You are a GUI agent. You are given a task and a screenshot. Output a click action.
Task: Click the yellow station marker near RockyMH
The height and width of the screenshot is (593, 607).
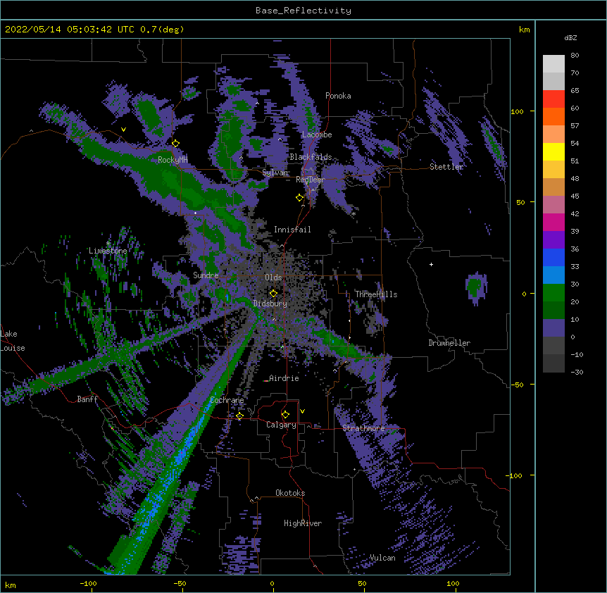[x=175, y=144]
